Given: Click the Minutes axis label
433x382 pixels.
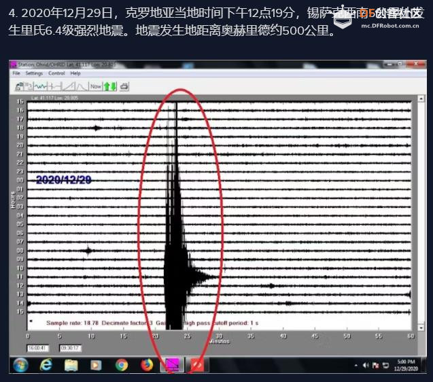Looking at the screenshot, I should click(x=220, y=342).
